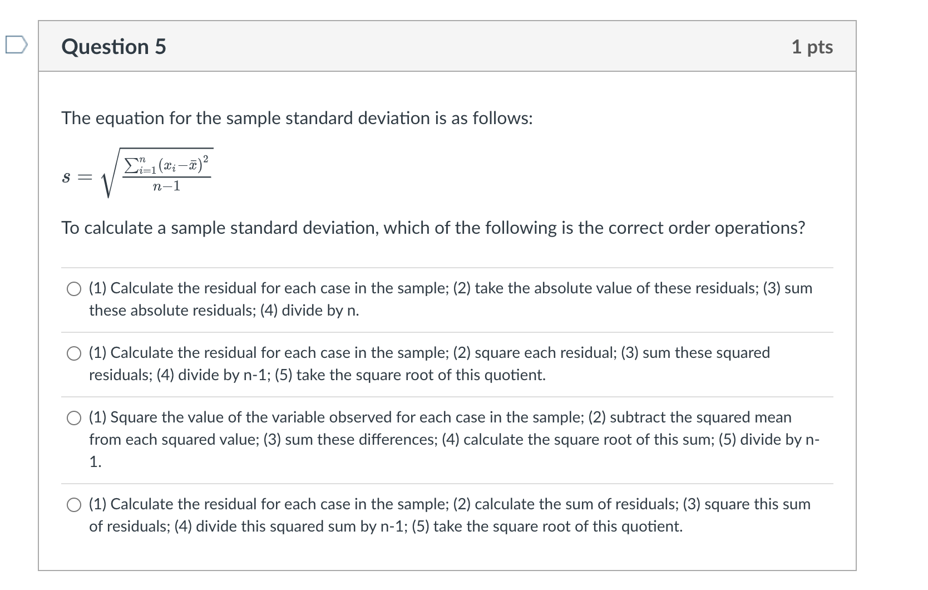Select the answer mentioning divide by n-1
Screen dimensions: 928x590
(74, 353)
